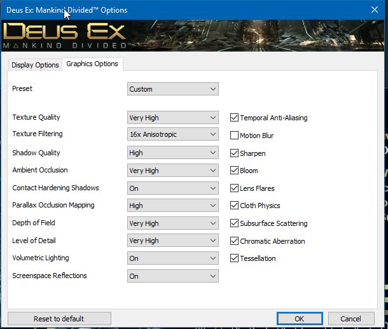The height and width of the screenshot is (329, 388).
Task: Click the Texture Quality label
Action: (x=36, y=117)
